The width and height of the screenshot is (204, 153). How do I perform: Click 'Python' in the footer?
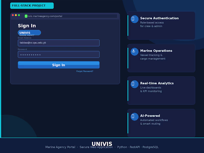tap(122, 147)
